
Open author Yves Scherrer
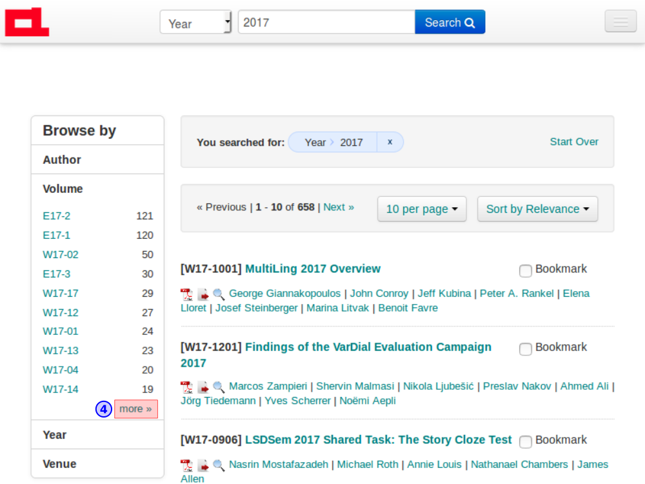(297, 401)
